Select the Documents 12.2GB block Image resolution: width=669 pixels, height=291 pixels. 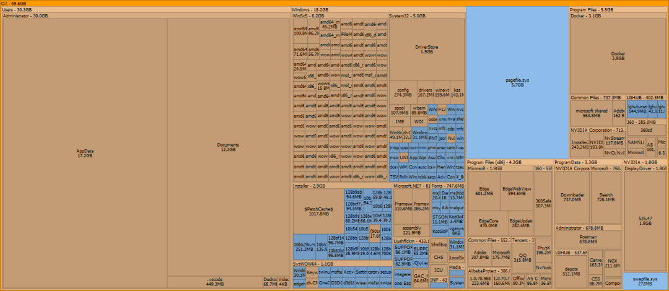[228, 147]
